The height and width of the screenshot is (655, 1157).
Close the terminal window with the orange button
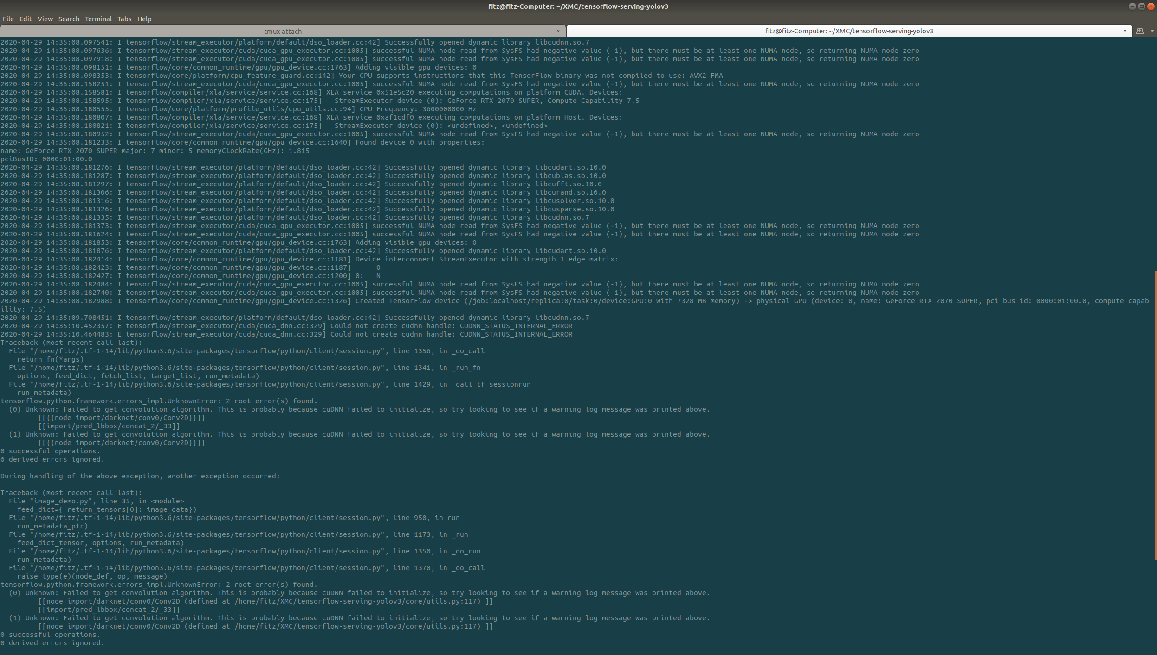point(1151,6)
